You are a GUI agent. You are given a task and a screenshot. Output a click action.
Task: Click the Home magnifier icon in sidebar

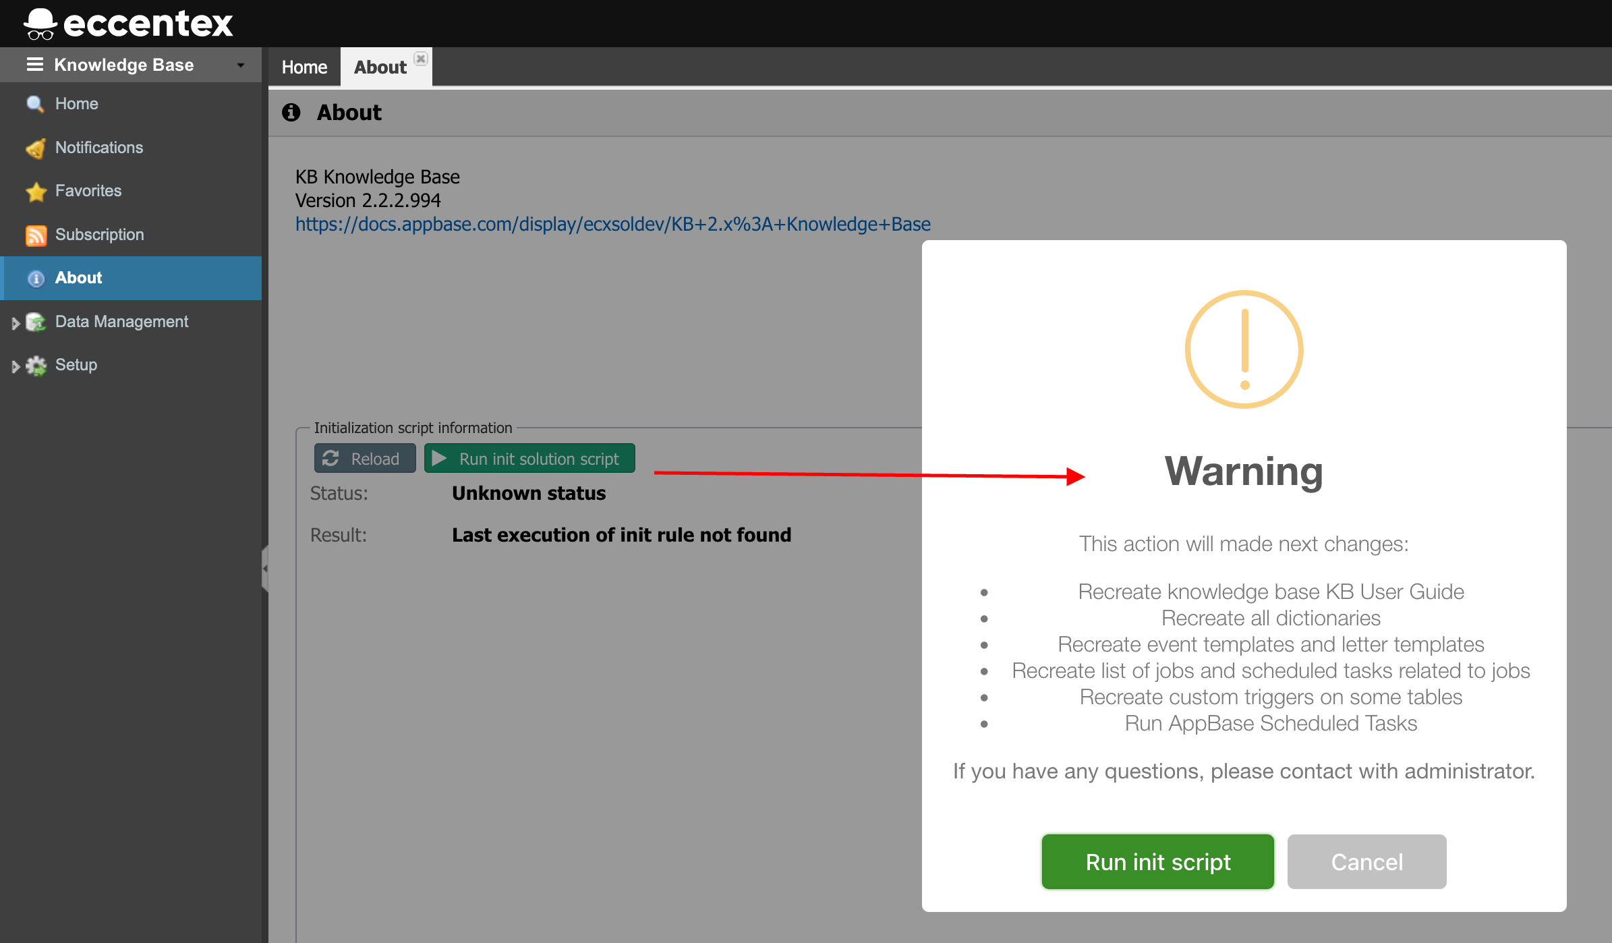point(35,105)
